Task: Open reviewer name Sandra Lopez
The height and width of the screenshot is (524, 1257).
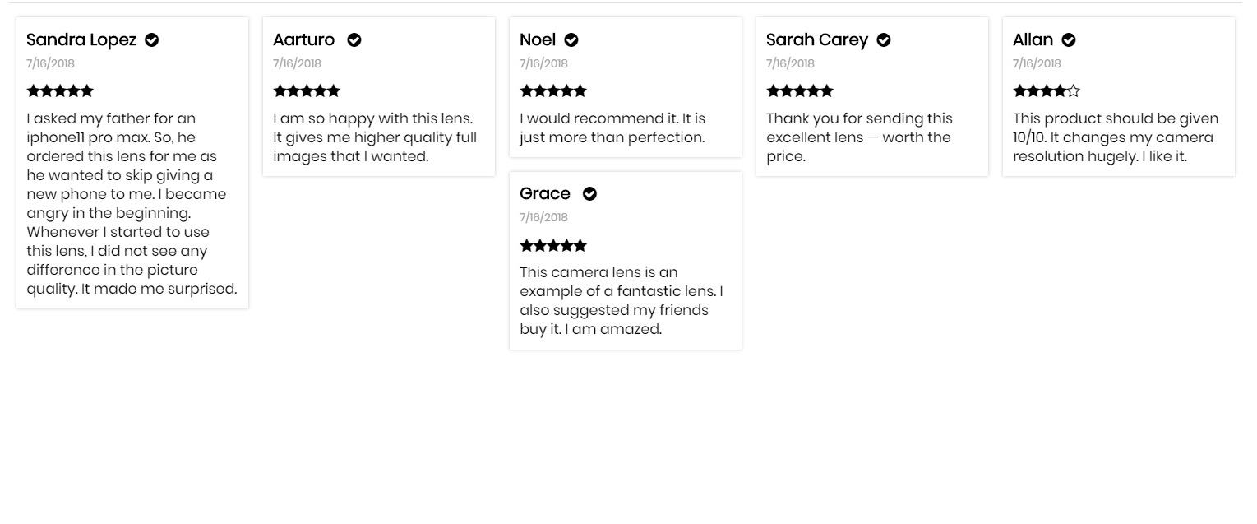Action: 81,40
